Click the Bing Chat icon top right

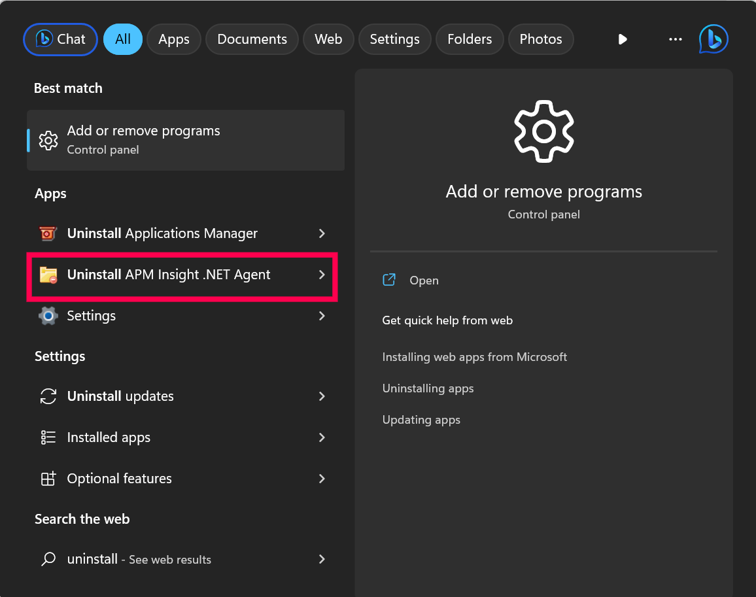tap(713, 39)
